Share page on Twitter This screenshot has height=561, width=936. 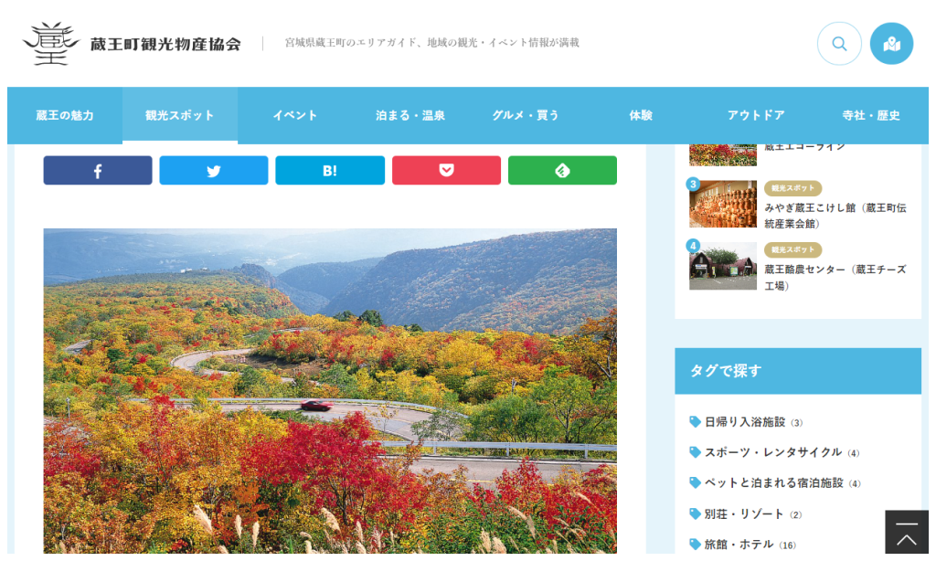tap(214, 171)
